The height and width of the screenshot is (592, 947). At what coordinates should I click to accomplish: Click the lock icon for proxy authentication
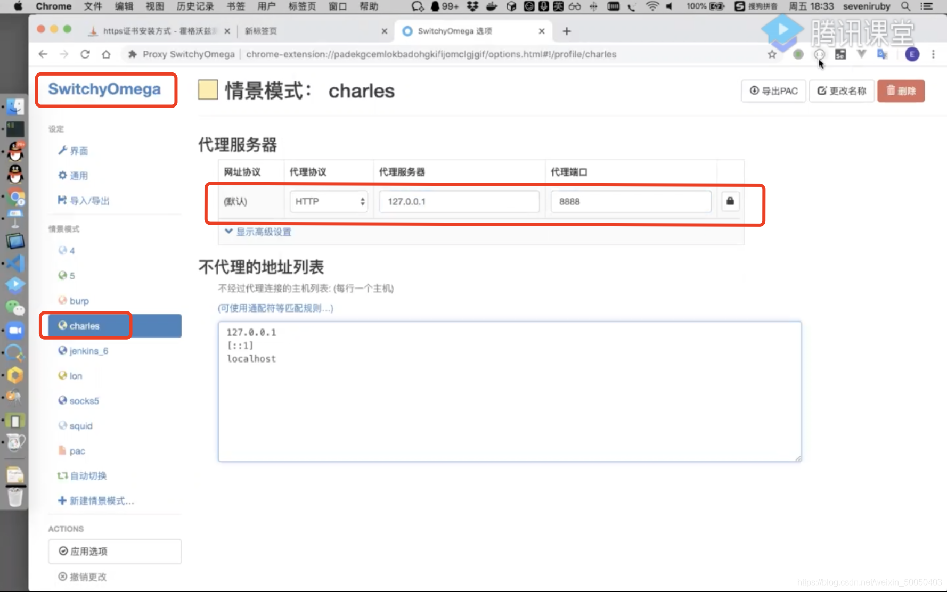tap(730, 201)
